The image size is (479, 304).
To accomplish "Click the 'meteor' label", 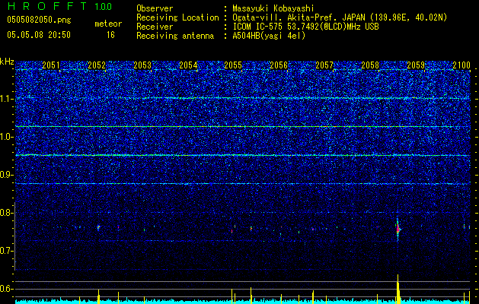I will coord(108,24).
